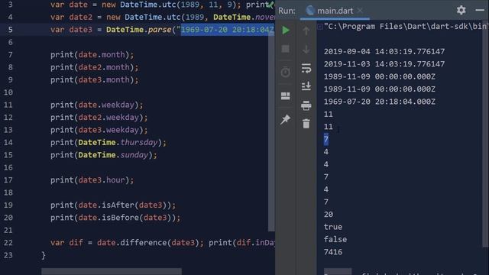
Task: Click the print(date.month) code line
Action: tap(92, 54)
